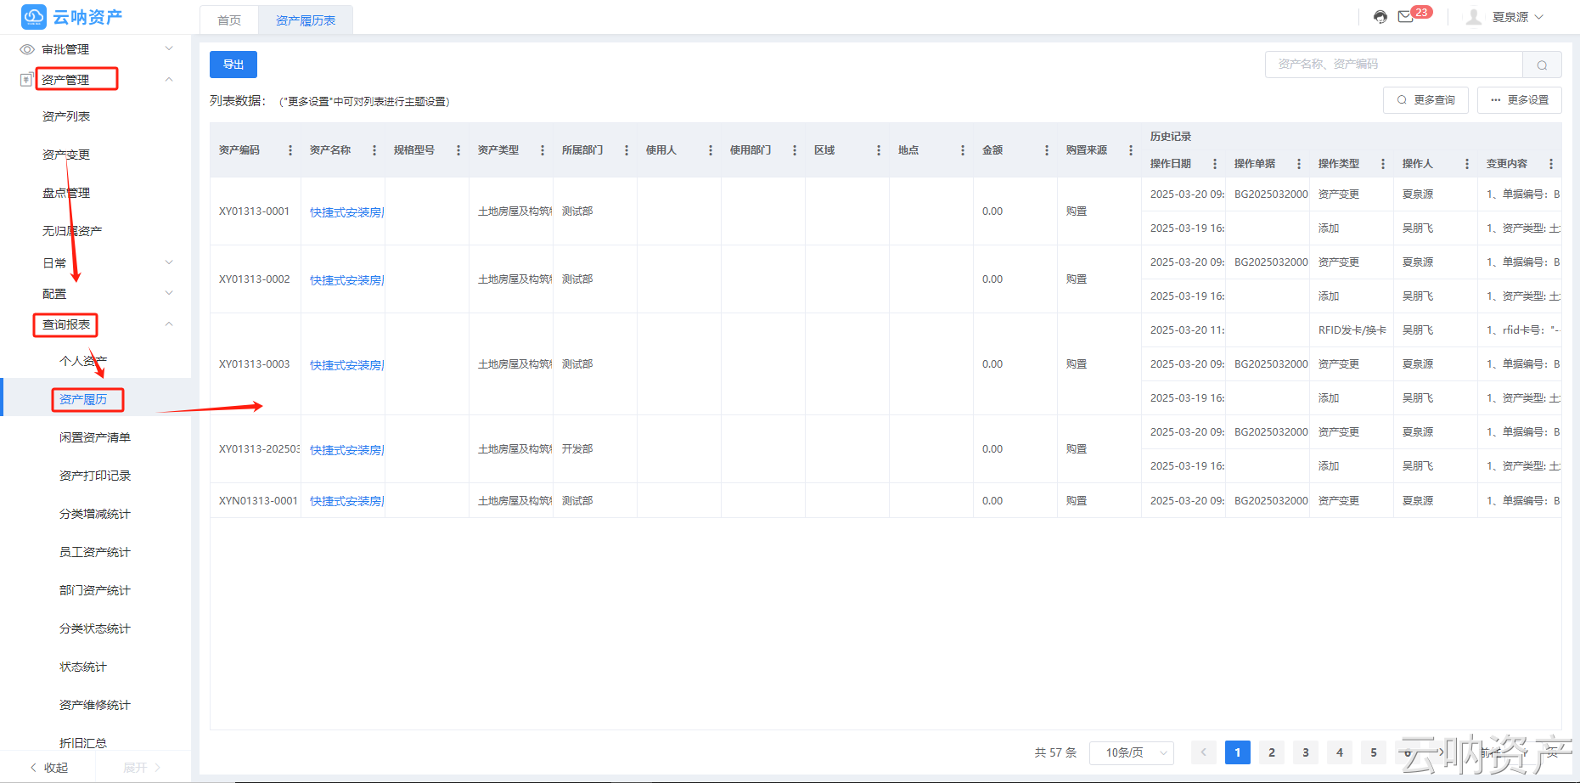Switch to the 首页 tab
1580x783 pixels.
[x=229, y=20]
